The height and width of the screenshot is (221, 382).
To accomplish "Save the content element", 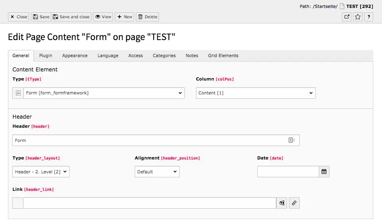I will click(x=41, y=17).
